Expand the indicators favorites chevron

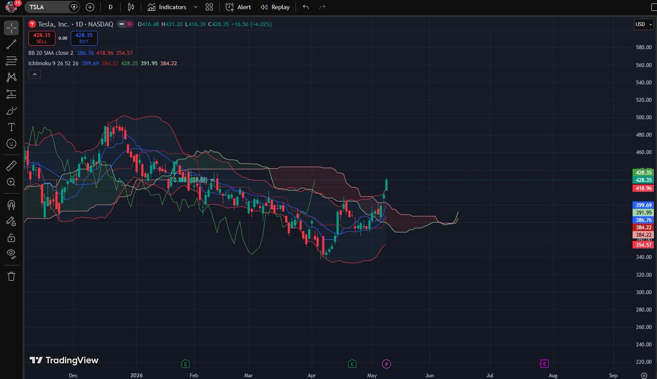pyautogui.click(x=195, y=7)
